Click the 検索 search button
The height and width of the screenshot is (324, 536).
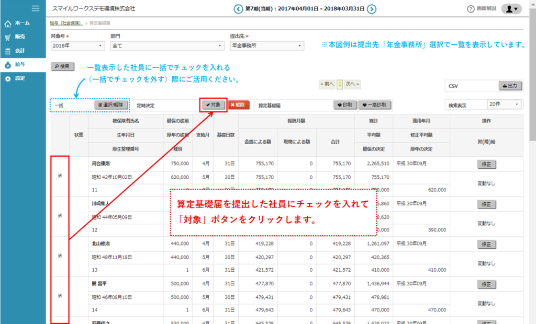[63, 66]
